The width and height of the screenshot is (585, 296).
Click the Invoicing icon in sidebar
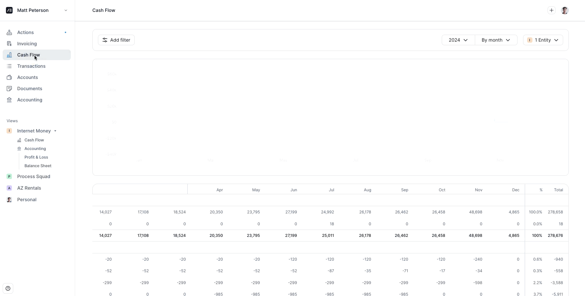(9, 44)
